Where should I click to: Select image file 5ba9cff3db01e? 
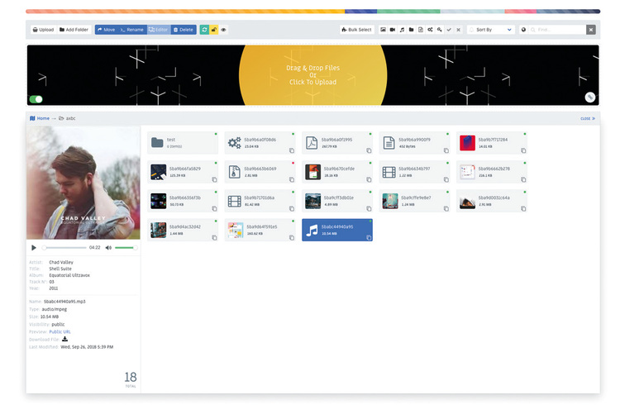click(x=337, y=201)
